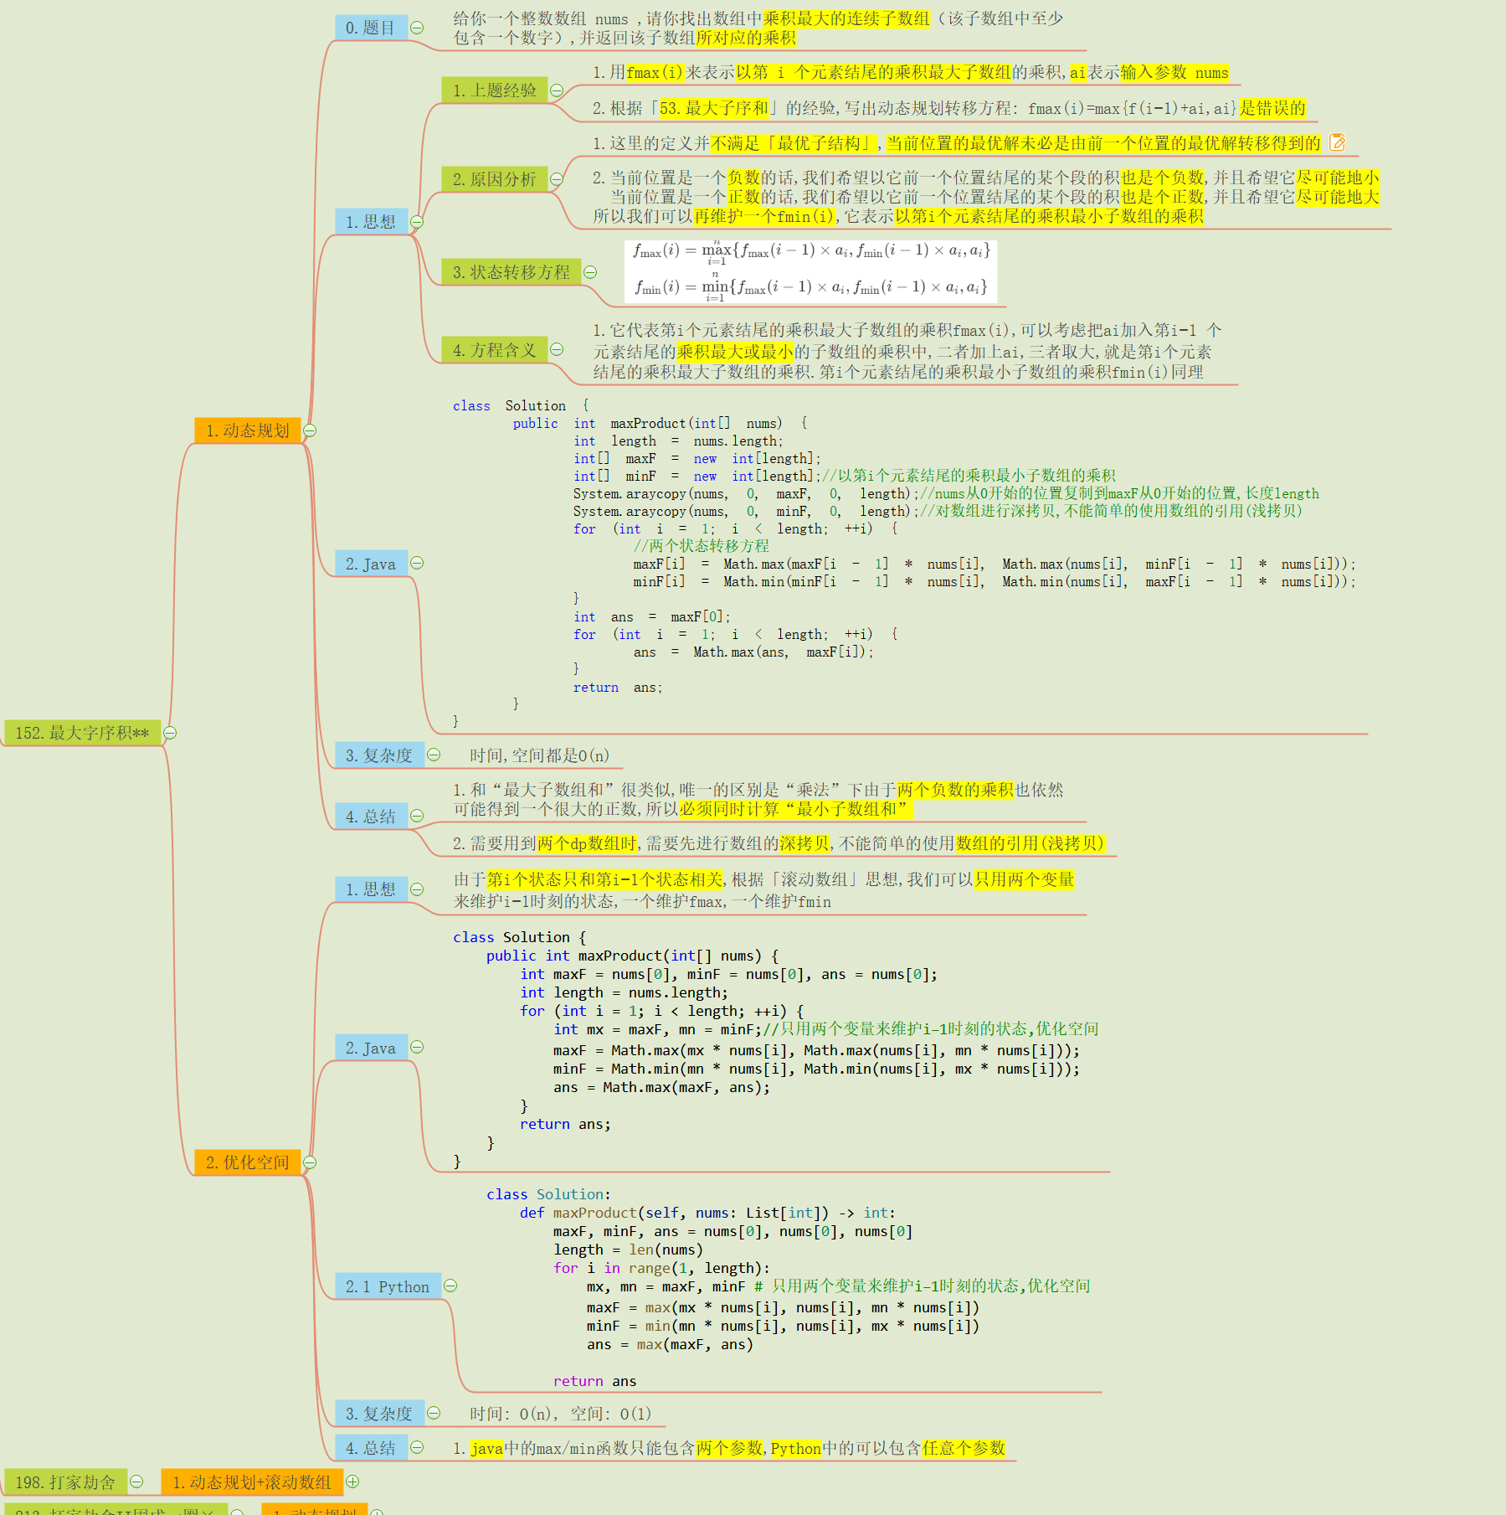Collapse 3.复杂度 with 空间: O(1)
1506x1515 pixels.
[434, 1413]
